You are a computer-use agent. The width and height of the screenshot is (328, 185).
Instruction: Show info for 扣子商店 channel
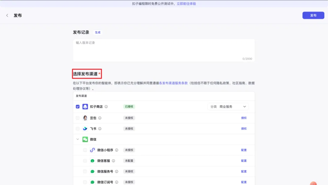point(106,107)
